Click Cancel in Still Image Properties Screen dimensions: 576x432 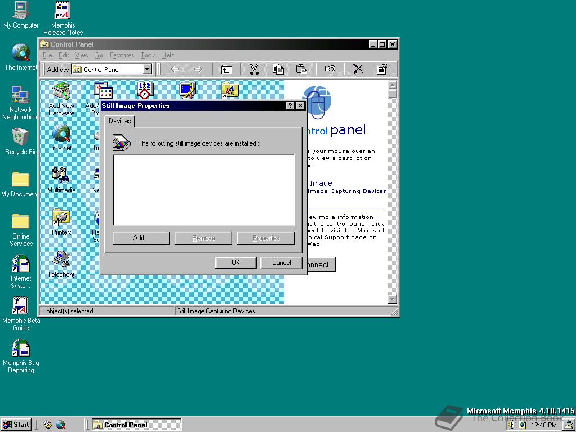(x=281, y=263)
